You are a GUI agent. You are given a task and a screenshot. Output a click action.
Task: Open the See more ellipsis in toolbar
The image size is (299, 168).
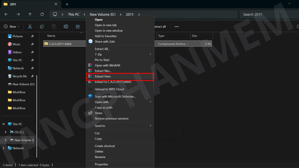coord(176,27)
